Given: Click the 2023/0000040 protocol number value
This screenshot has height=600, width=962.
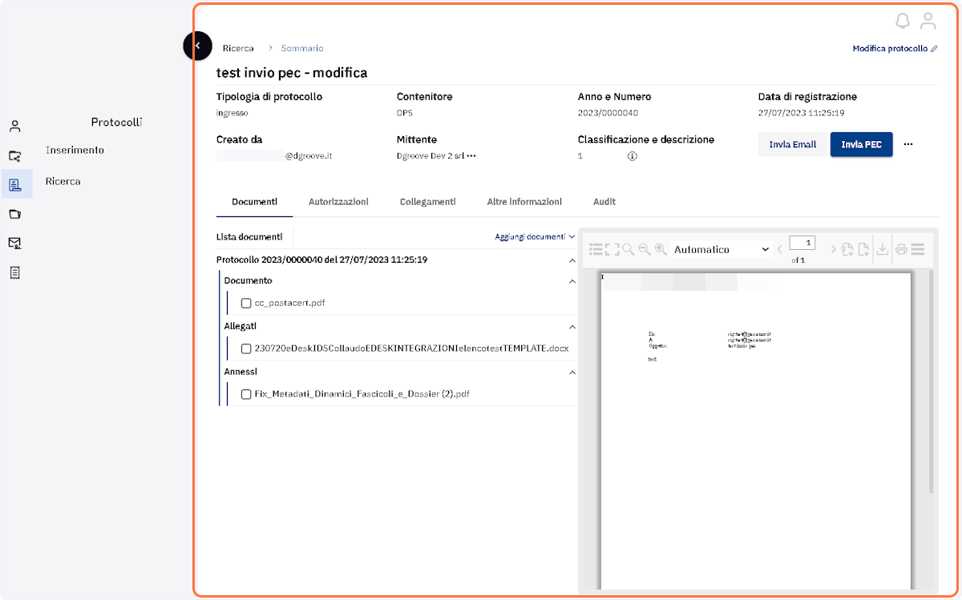Looking at the screenshot, I should pyautogui.click(x=608, y=114).
